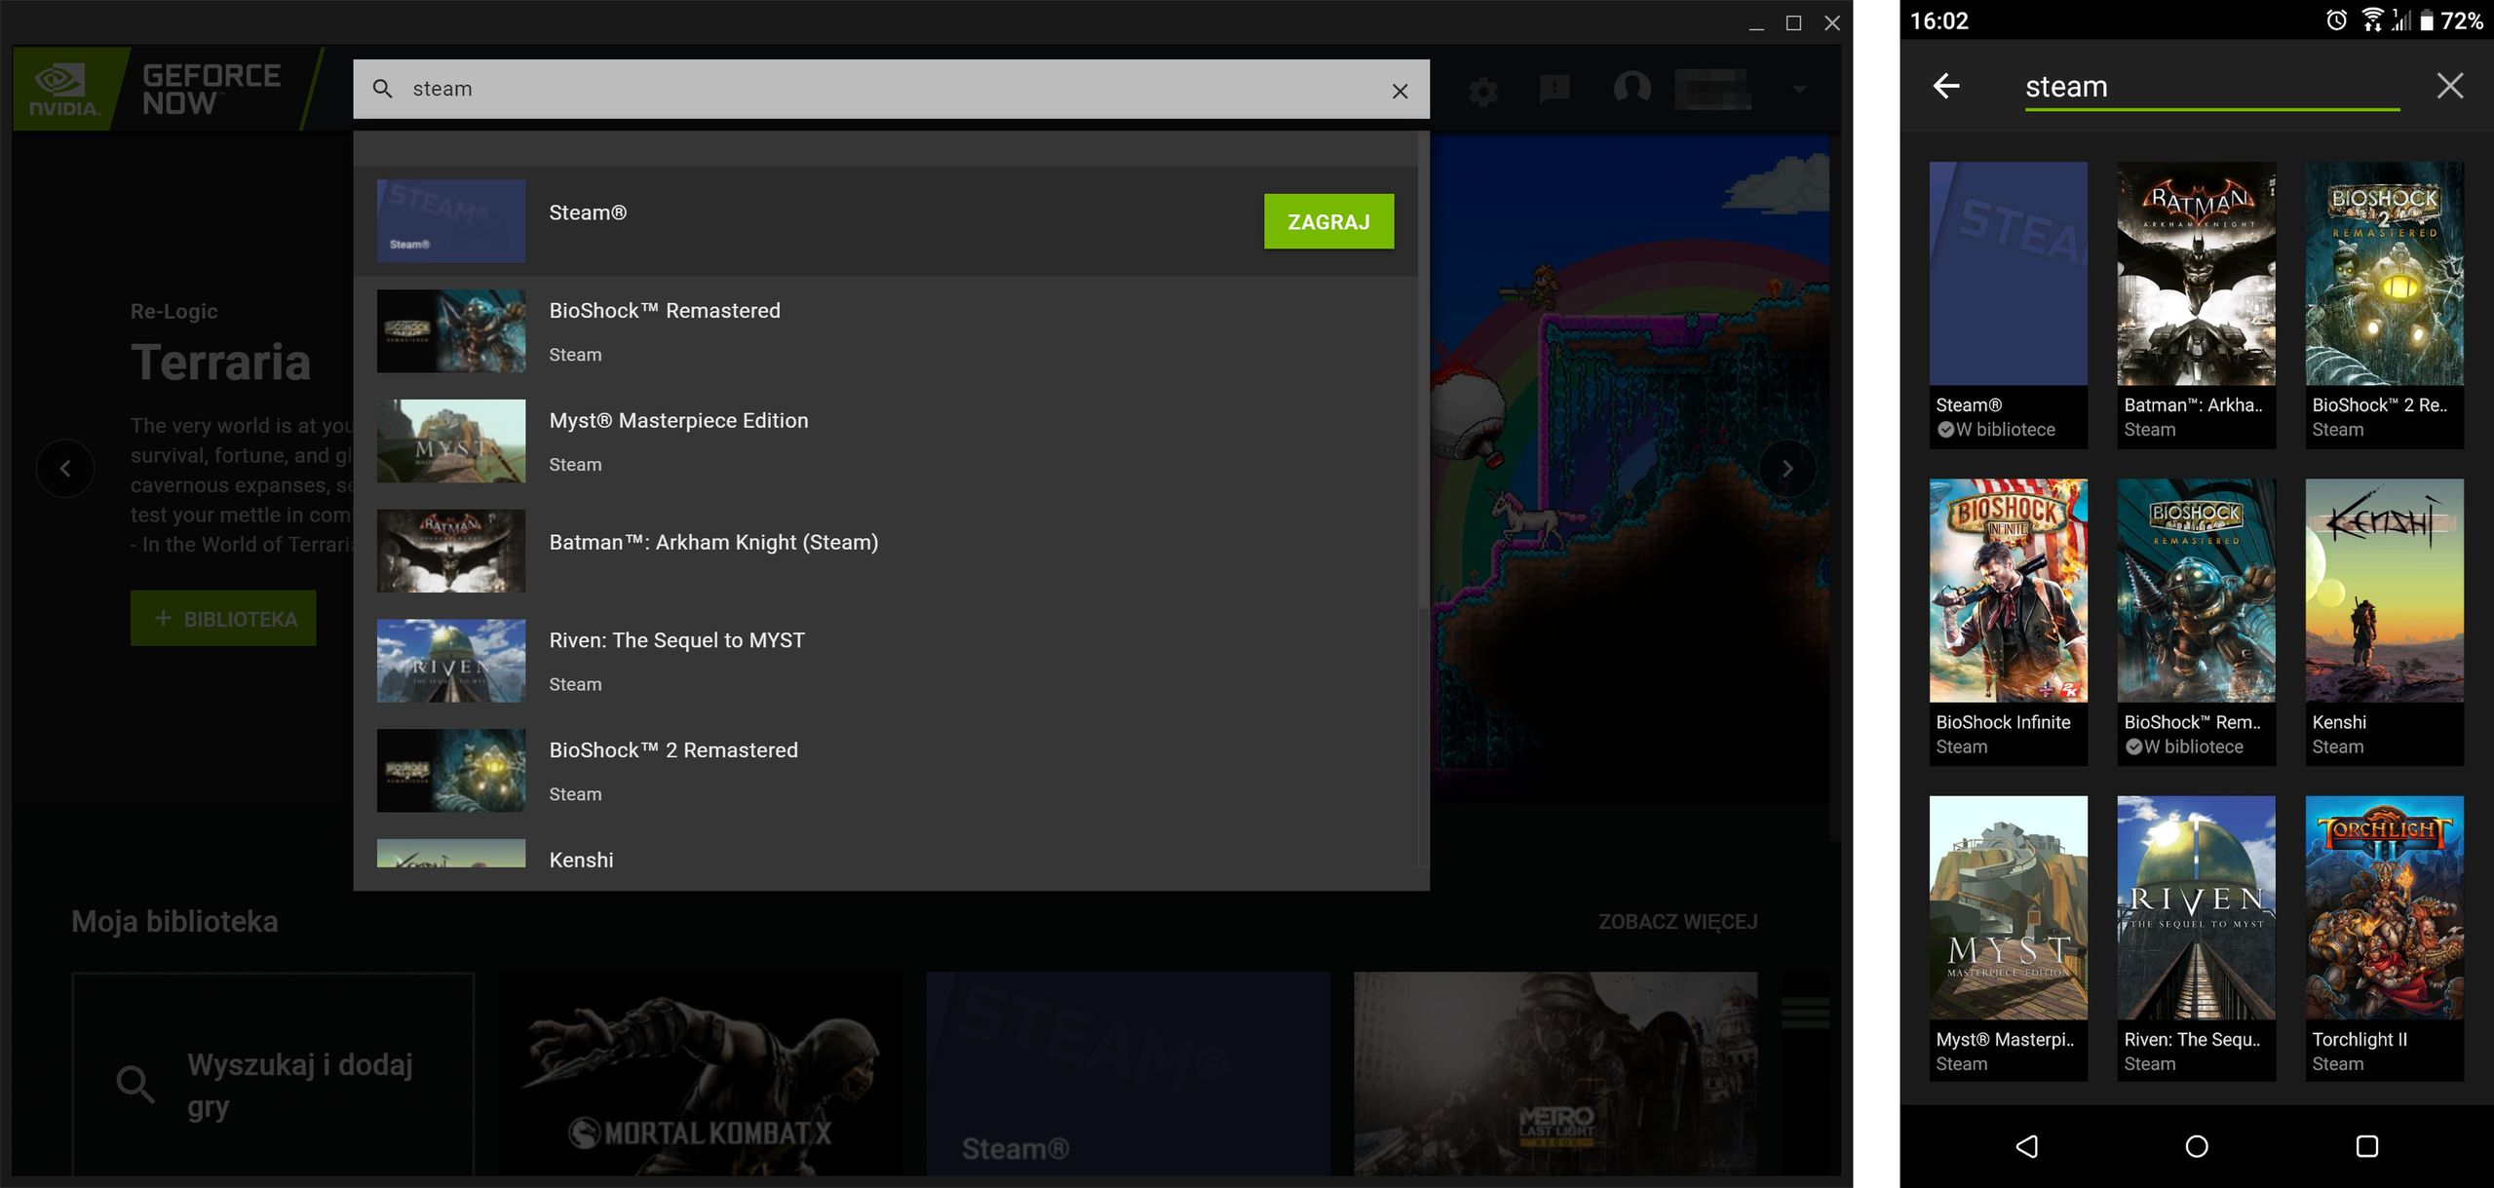Image resolution: width=2494 pixels, height=1188 pixels.
Task: Open ZOBACZ WIĘCEJ in Moja biblioteka
Action: tap(1677, 921)
